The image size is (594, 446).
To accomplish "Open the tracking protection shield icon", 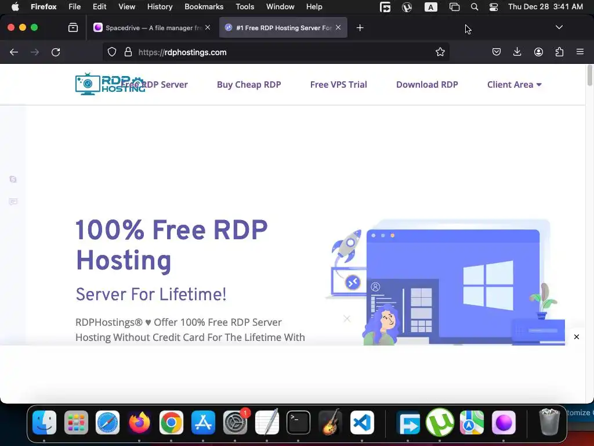I will click(x=112, y=52).
